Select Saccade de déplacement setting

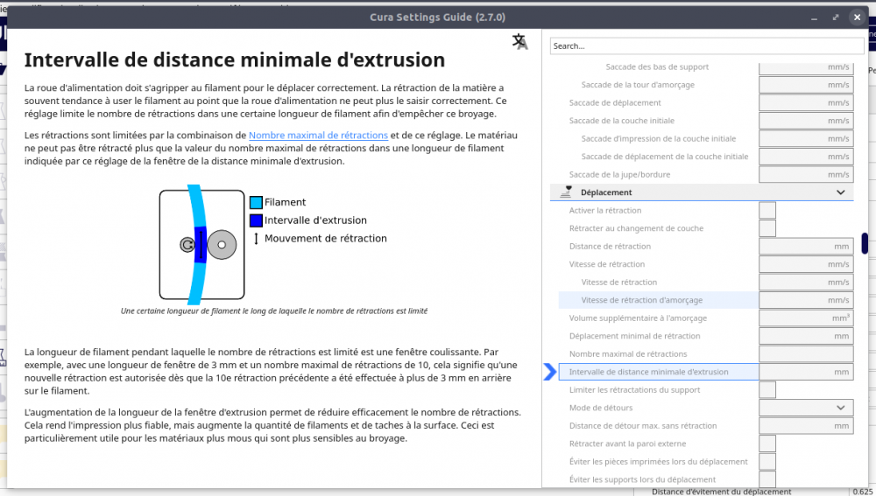tap(615, 102)
